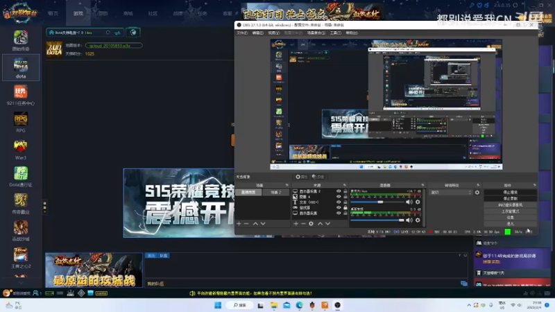Add a new source with plus icon
The width and height of the screenshot is (555, 312).
tap(296, 223)
